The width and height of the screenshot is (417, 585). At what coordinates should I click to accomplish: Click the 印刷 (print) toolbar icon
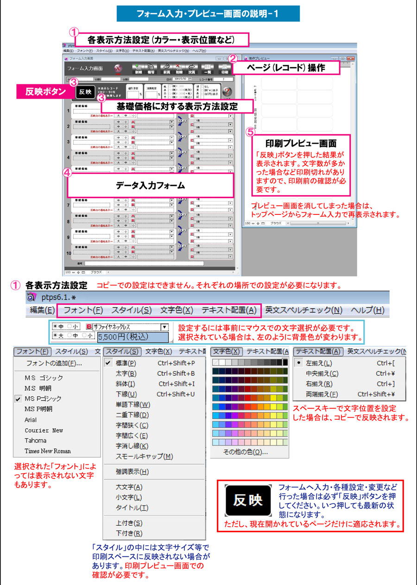coord(225,69)
